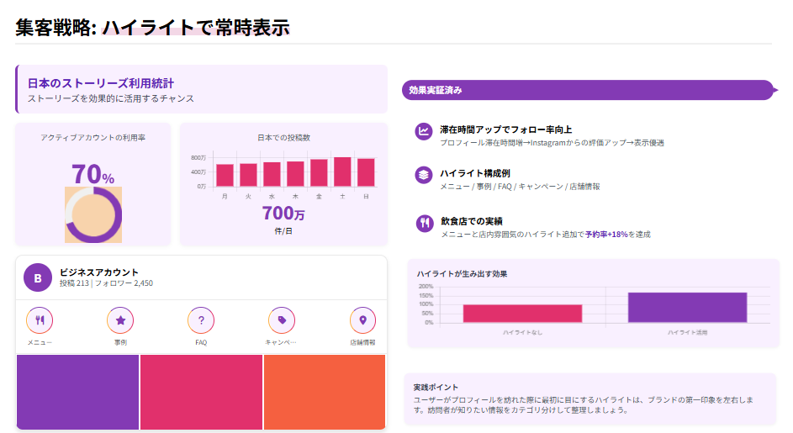The width and height of the screenshot is (793, 433).
Task: Click the layers icon beside ハイライト構成例
Action: tap(424, 175)
